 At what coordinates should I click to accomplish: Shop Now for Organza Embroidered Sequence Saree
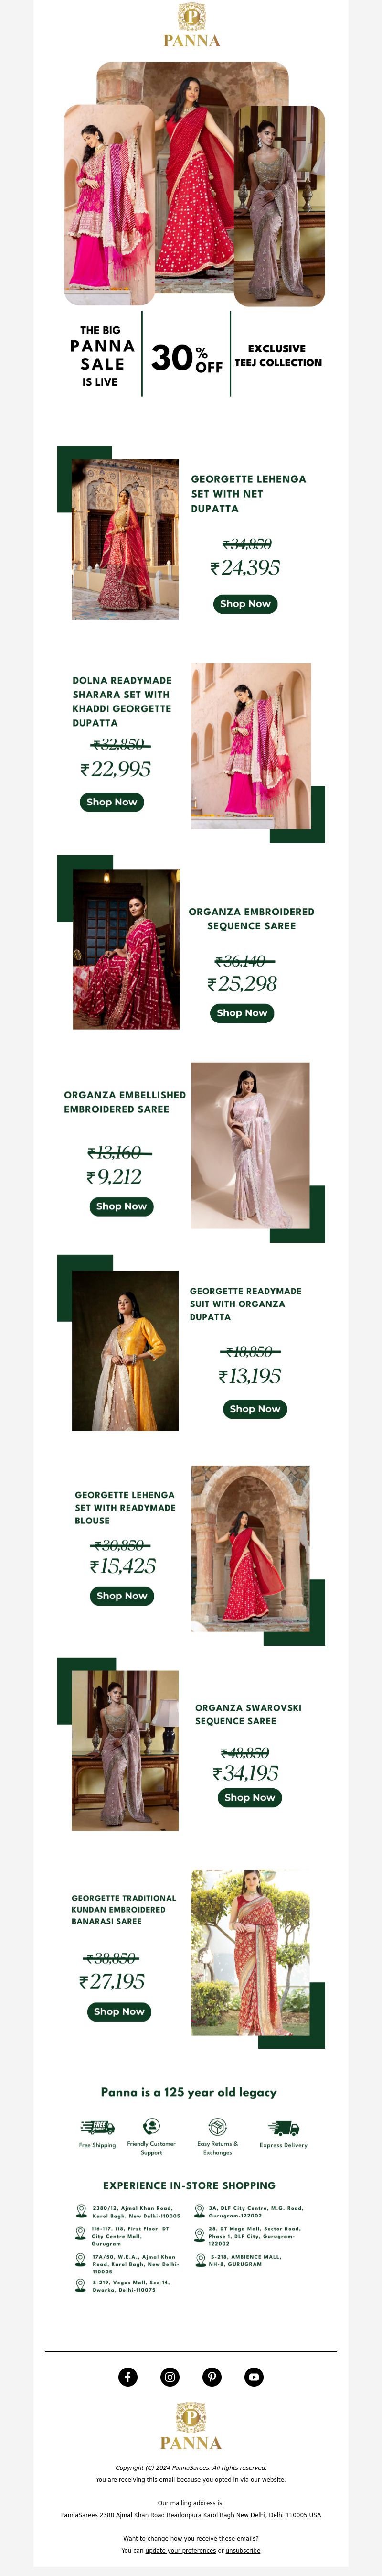click(242, 1013)
